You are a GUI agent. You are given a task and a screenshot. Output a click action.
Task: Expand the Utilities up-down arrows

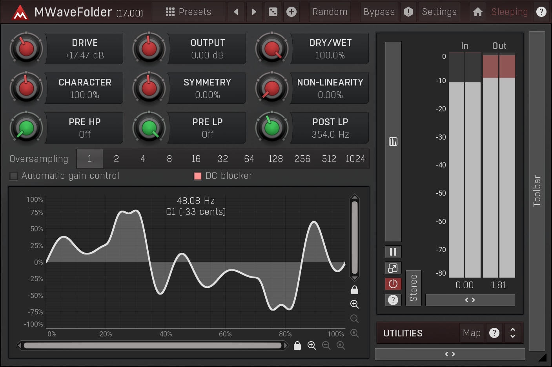[x=512, y=333]
